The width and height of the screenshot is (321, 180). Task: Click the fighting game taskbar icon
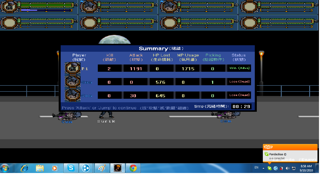[x=117, y=168]
